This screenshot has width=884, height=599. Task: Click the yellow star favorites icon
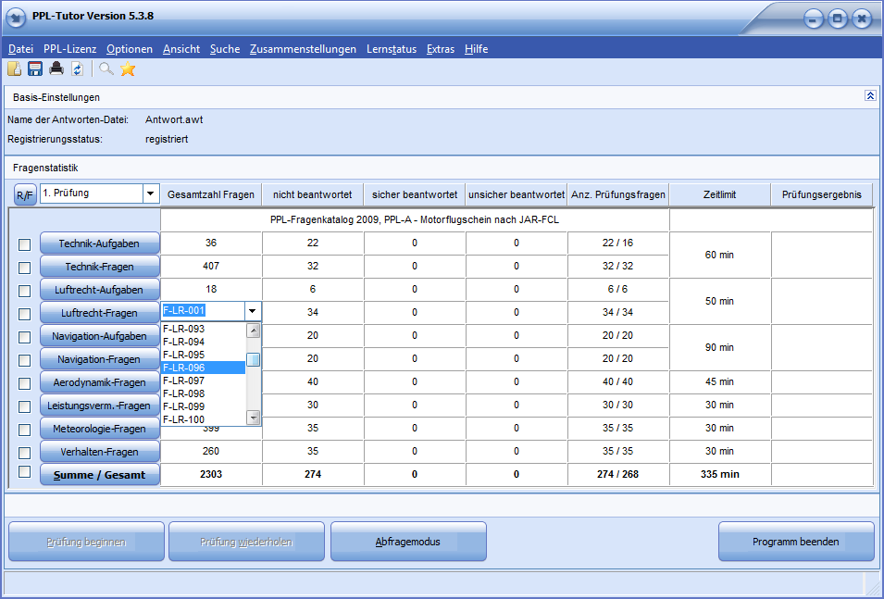coord(128,69)
